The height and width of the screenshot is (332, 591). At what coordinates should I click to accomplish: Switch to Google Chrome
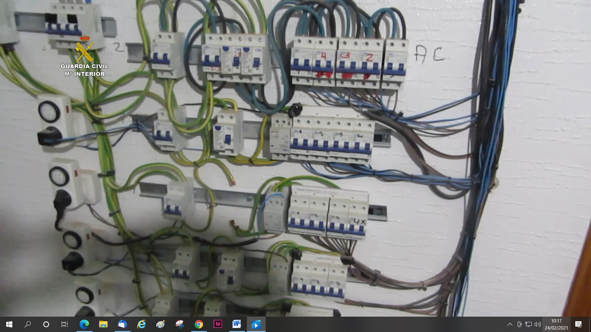click(x=199, y=324)
